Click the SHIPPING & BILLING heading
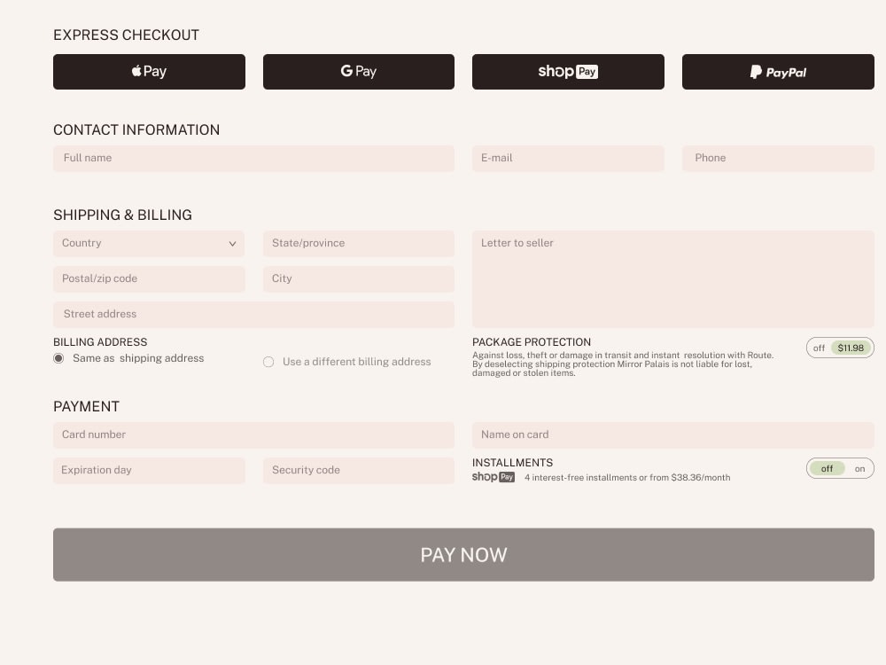Screen dimensions: 886x665 pyautogui.click(x=122, y=215)
